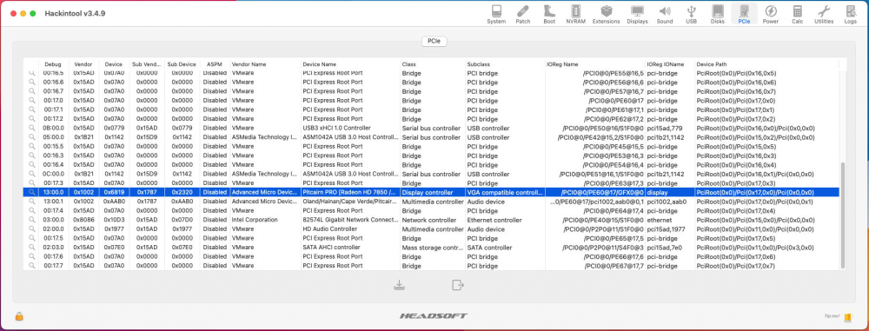Open the Utilities section
The height and width of the screenshot is (331, 869).
[x=824, y=15]
